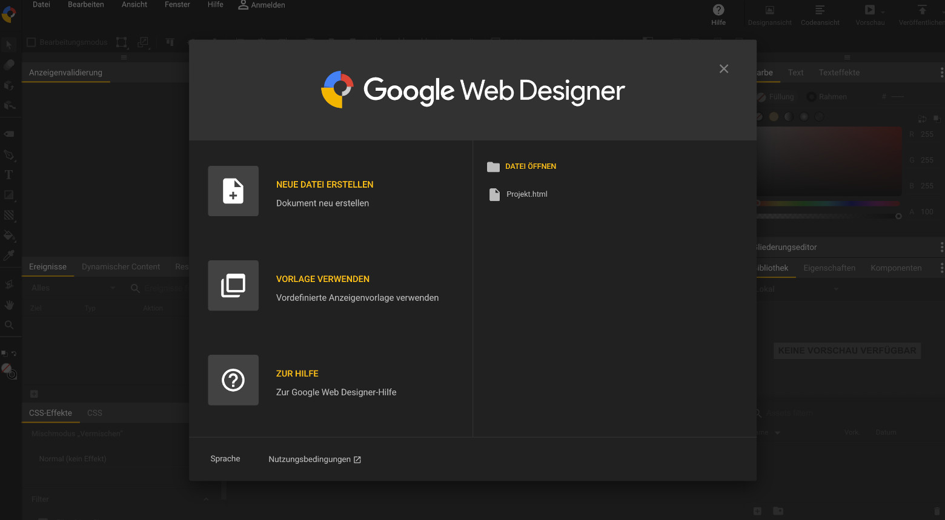Open the recent file Projekt.html
Image resolution: width=945 pixels, height=520 pixels.
click(x=527, y=194)
